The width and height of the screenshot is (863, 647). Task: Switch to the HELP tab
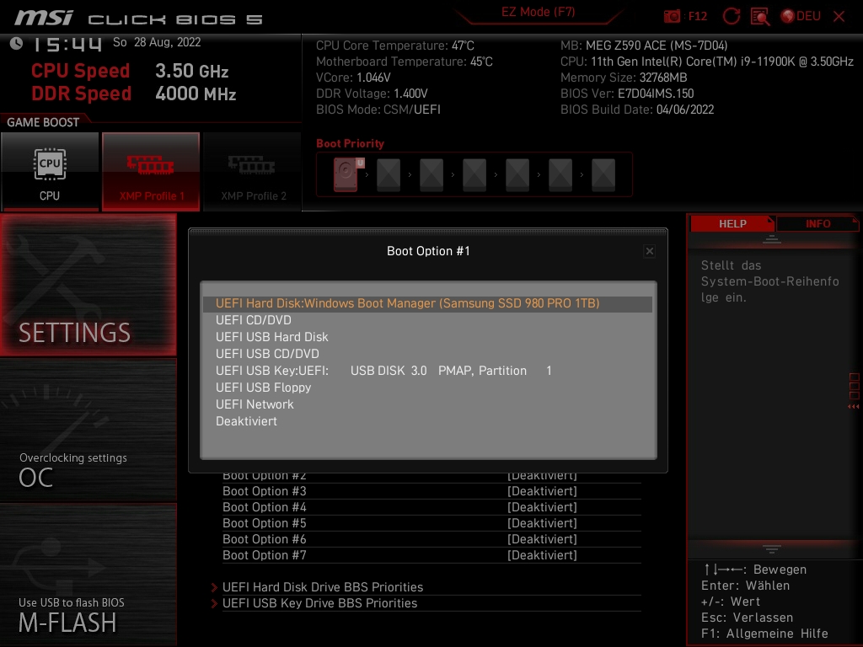[x=732, y=224]
